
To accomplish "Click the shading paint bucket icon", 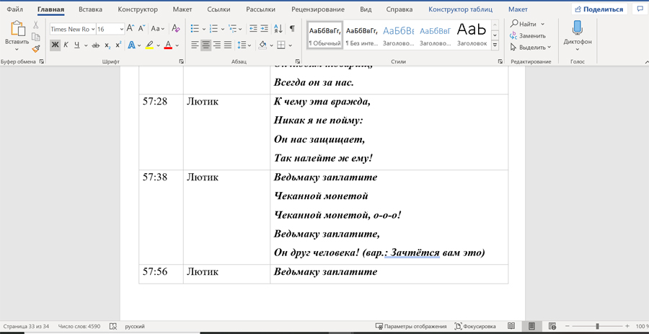I will 262,45.
